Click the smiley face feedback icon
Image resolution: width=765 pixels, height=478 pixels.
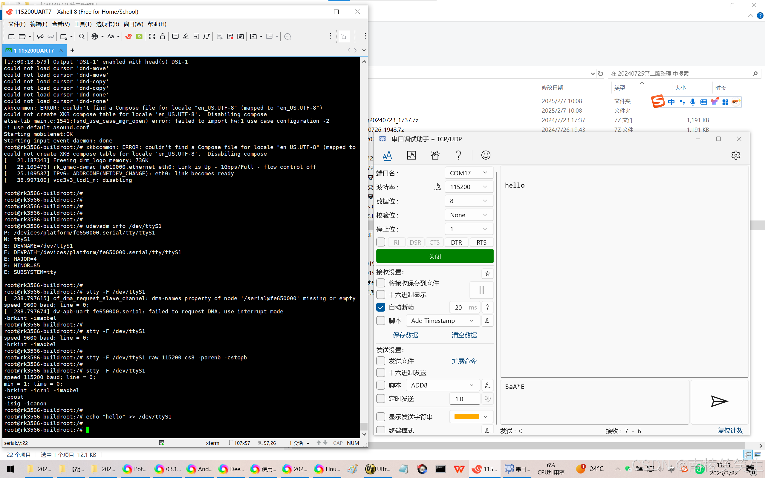coord(486,155)
